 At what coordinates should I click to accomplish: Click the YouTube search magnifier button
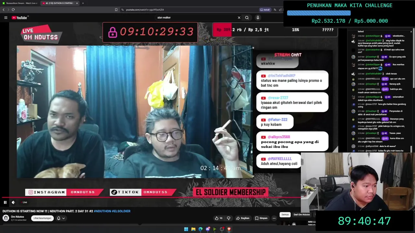(x=247, y=17)
